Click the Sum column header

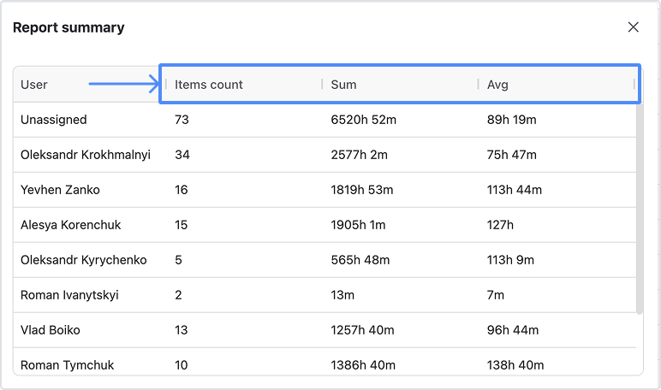[x=343, y=85]
